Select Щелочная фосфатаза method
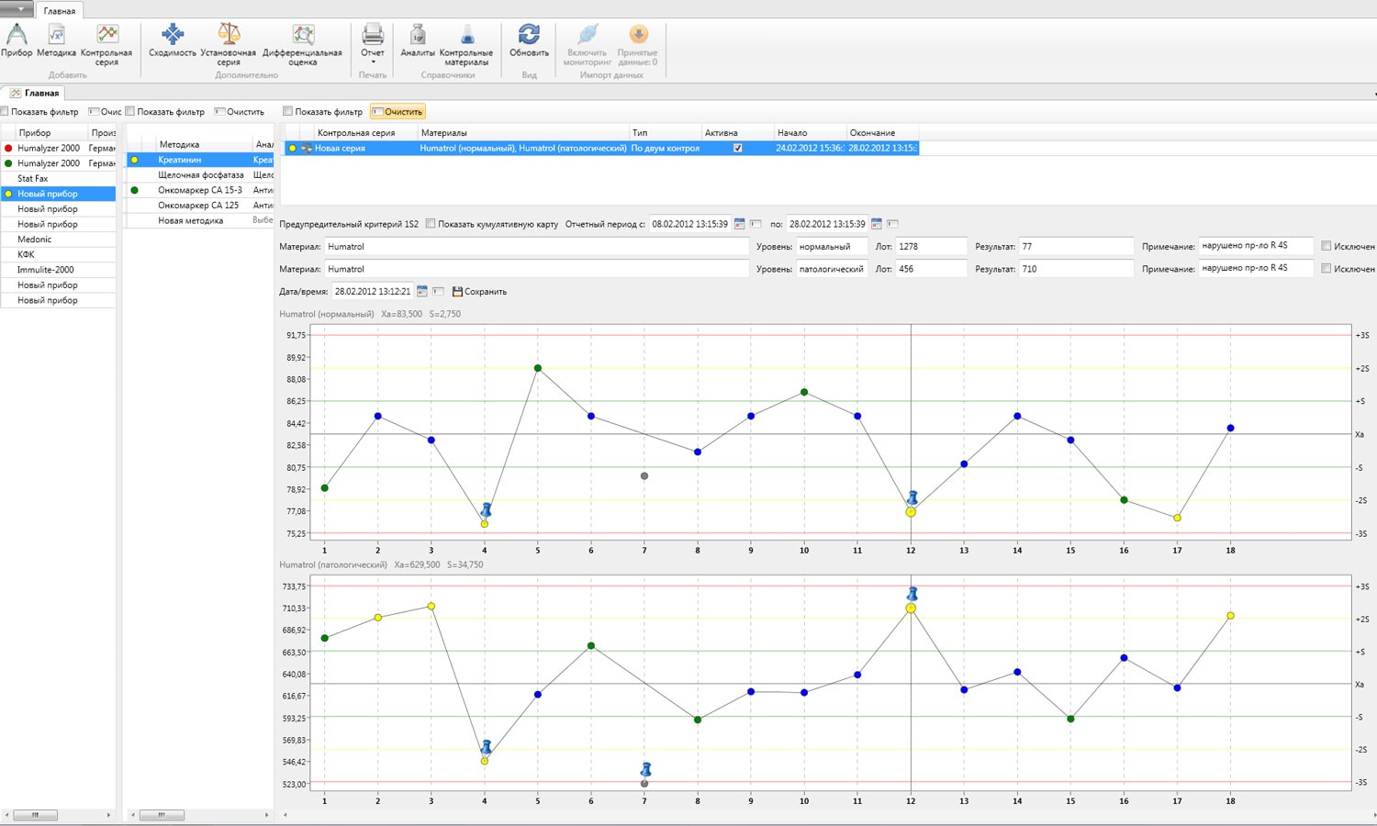Screen dimensions: 1377x826 click(200, 174)
